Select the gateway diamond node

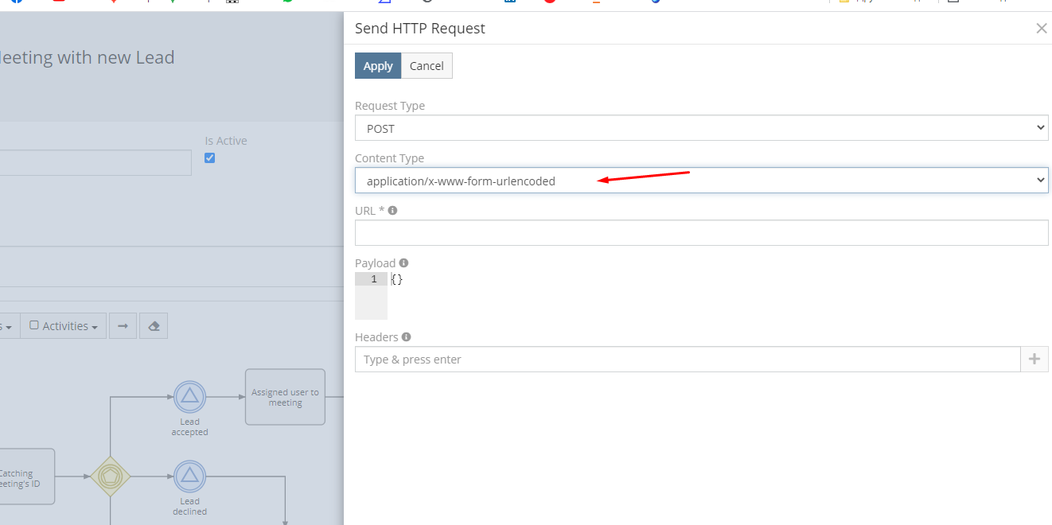coord(110,476)
